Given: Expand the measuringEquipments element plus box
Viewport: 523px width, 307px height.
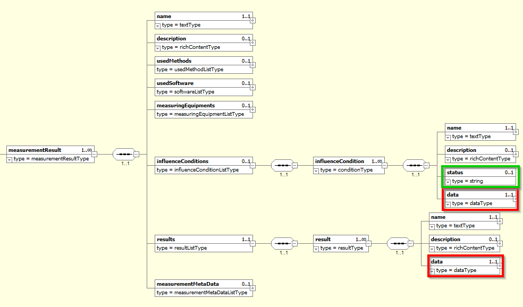Looking at the screenshot, I should tap(253, 110).
